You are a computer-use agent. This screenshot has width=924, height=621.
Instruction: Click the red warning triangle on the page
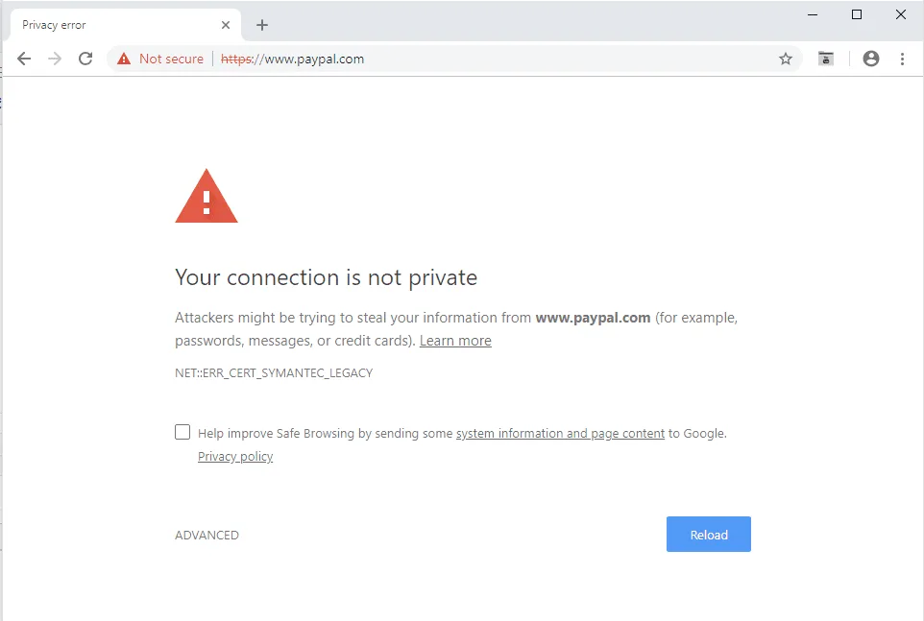coord(206,196)
